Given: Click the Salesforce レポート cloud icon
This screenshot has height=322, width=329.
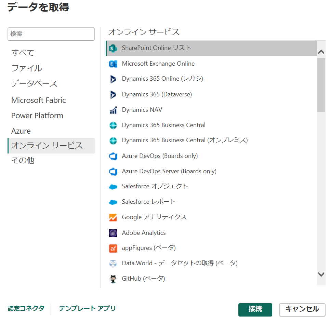Looking at the screenshot, I should (x=113, y=202).
